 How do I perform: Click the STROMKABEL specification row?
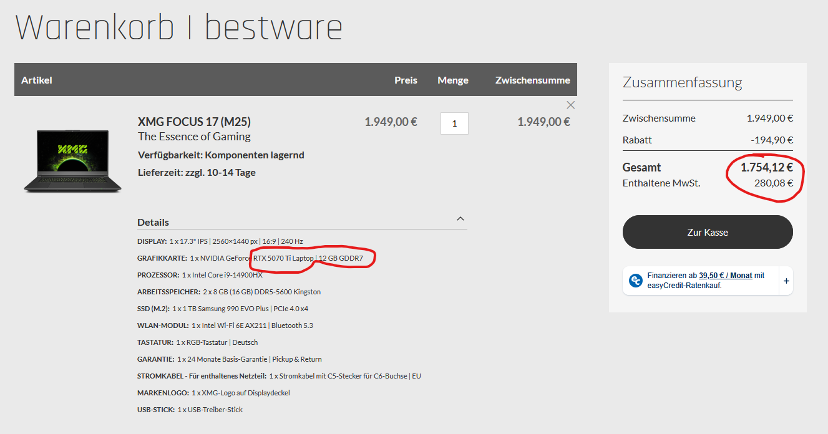click(279, 376)
